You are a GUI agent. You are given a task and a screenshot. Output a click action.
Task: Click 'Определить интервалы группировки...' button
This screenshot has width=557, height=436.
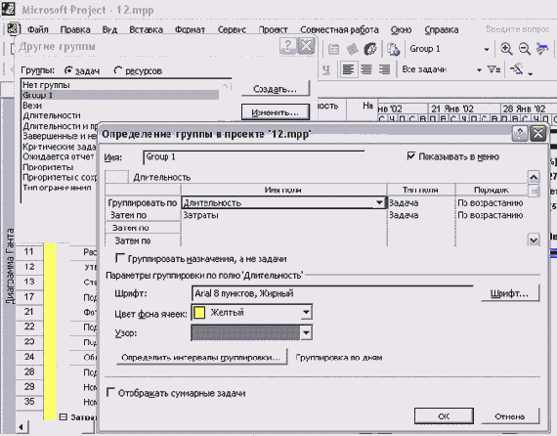[201, 358]
